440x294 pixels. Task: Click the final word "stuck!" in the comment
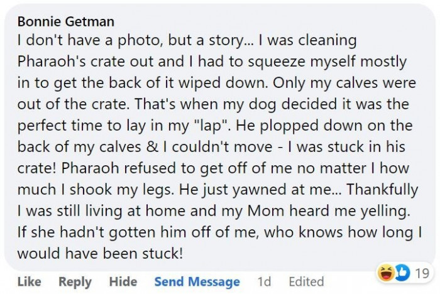(x=163, y=254)
